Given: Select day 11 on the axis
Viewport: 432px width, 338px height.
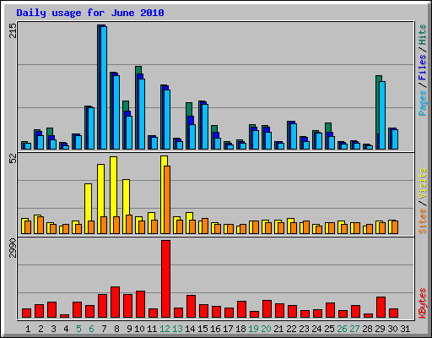Looking at the screenshot, I should tap(152, 329).
